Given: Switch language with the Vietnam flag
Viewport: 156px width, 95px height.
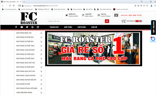Looking at the screenshot, I should 137,21.
